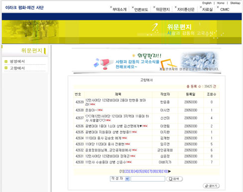Open the 고향에서 sidebar category
The height and width of the screenshot is (192, 243).
pyautogui.click(x=17, y=68)
